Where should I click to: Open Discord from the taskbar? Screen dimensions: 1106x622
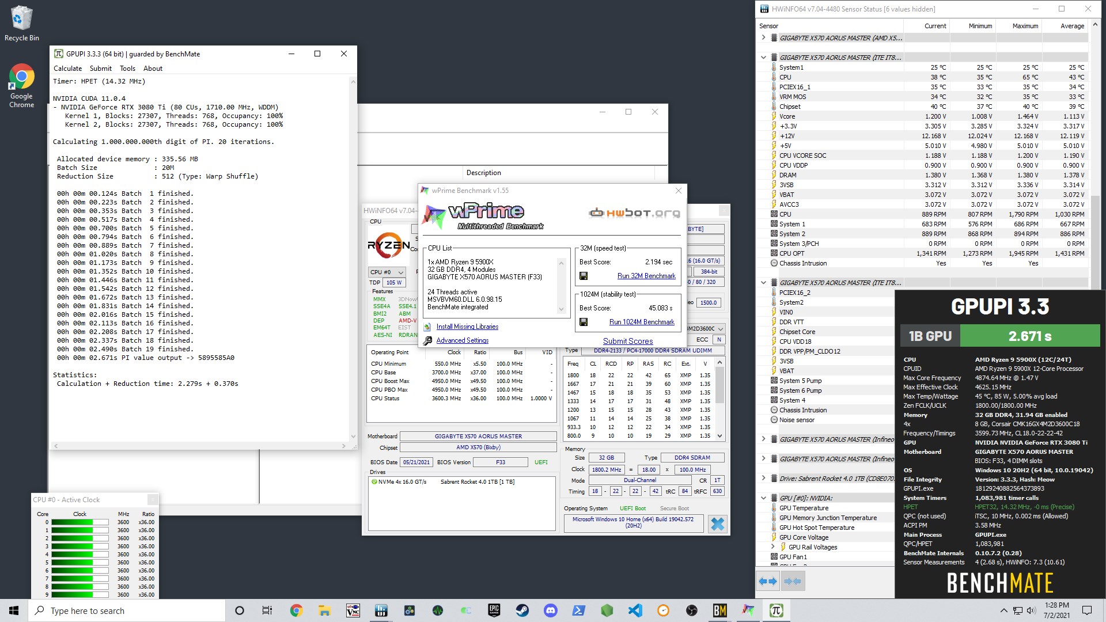coord(550,610)
